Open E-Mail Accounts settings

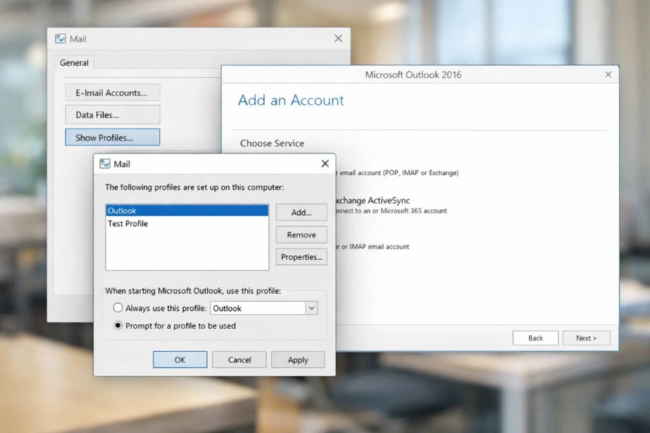112,92
